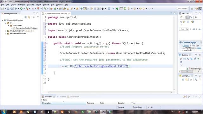Click the Open Perspective icon
The height and width of the screenshot is (114, 203).
[192, 9]
